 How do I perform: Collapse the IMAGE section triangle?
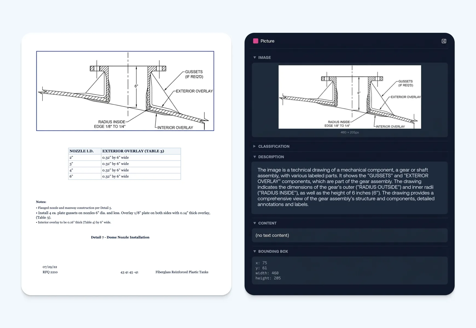[255, 57]
